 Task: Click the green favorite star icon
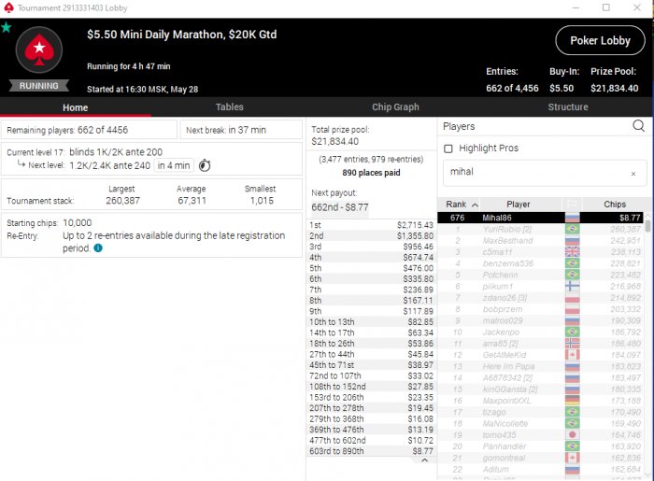click(x=6, y=27)
